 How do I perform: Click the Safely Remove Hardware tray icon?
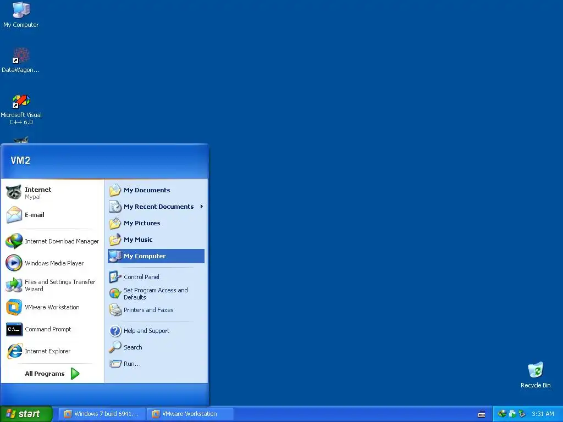coord(522,414)
